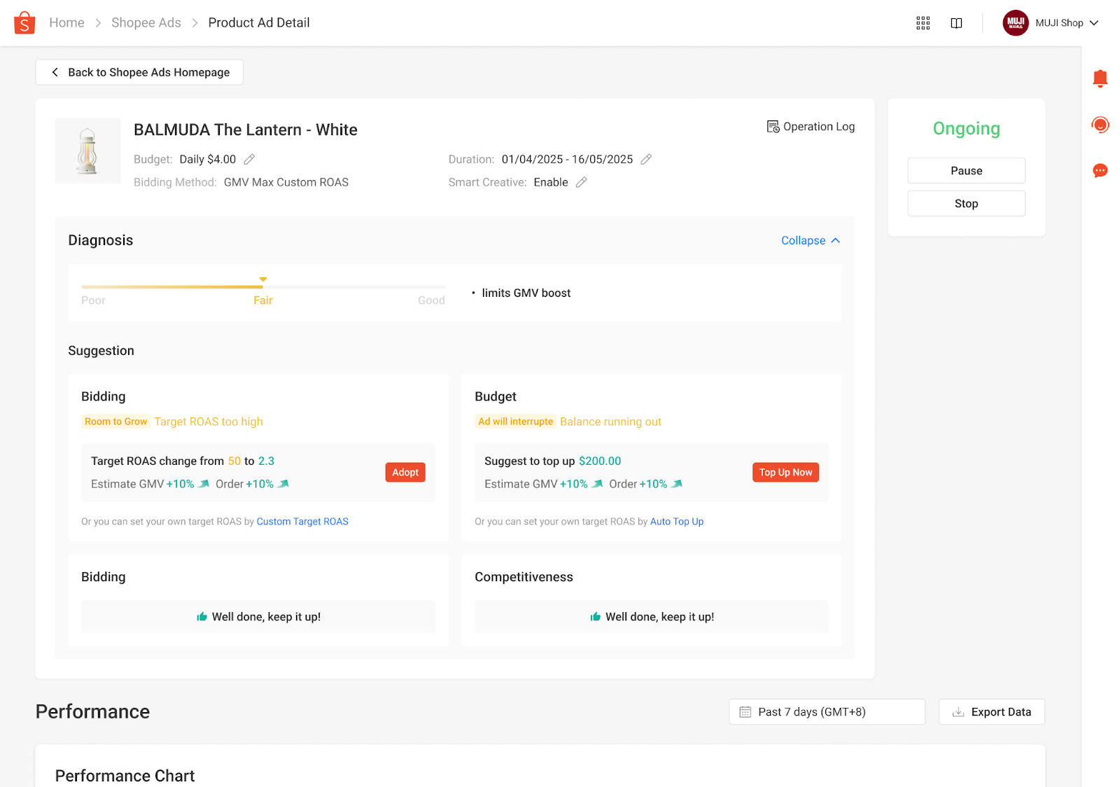Open the BALMUDA lantern product thumbnail

(87, 151)
